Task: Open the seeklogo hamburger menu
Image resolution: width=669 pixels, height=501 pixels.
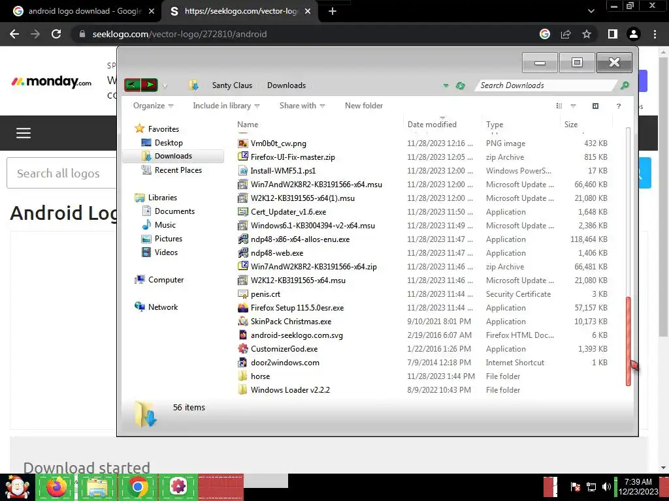Action: [x=24, y=133]
